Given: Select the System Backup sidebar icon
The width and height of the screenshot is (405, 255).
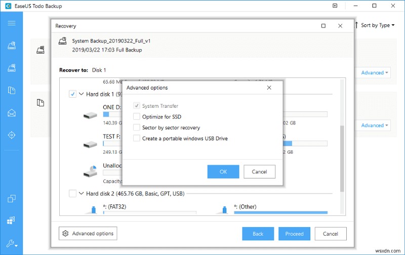Looking at the screenshot, I should [x=11, y=68].
